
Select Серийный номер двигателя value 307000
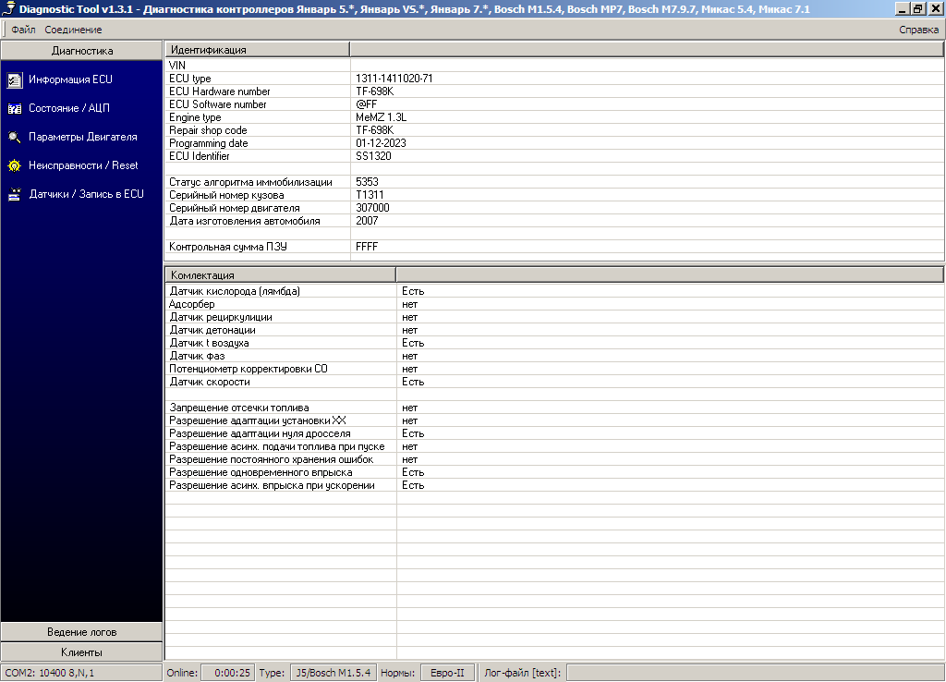(x=372, y=208)
